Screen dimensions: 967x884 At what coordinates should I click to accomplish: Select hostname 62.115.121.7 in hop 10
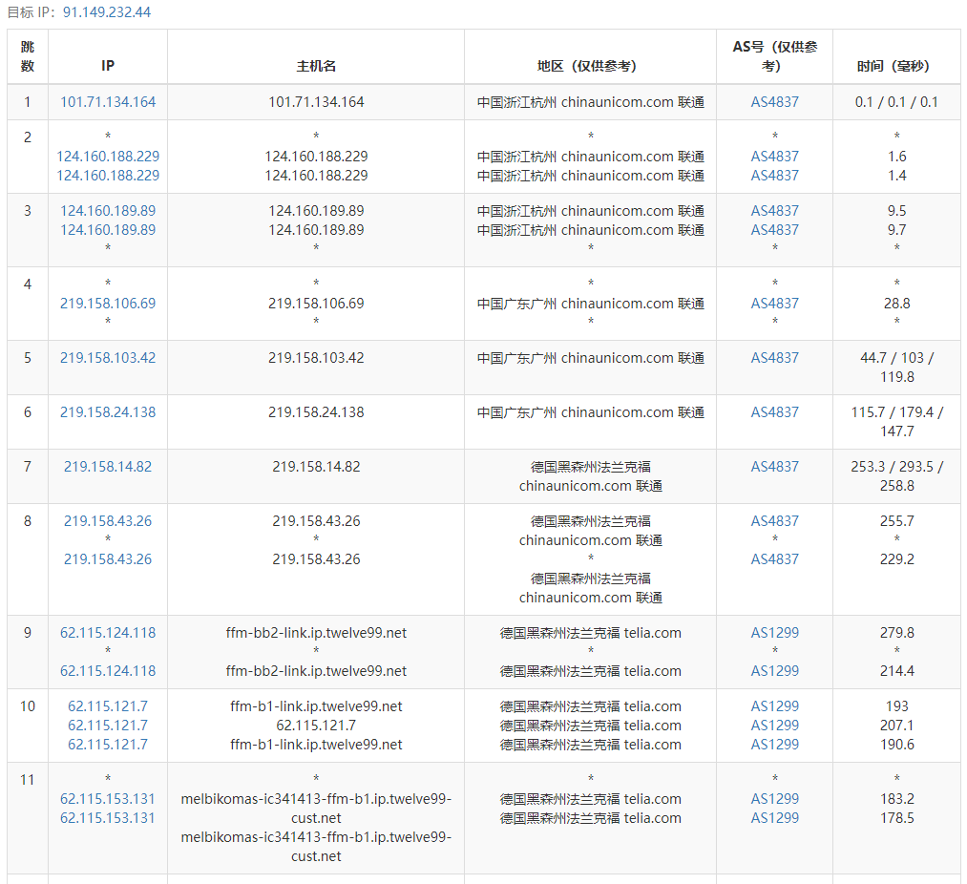(316, 725)
